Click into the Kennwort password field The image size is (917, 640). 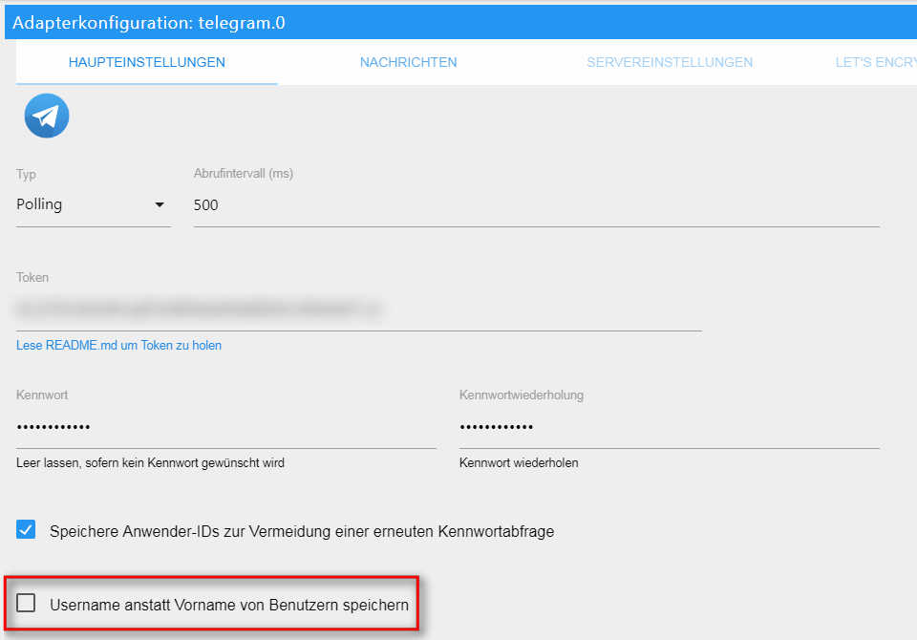coord(226,427)
